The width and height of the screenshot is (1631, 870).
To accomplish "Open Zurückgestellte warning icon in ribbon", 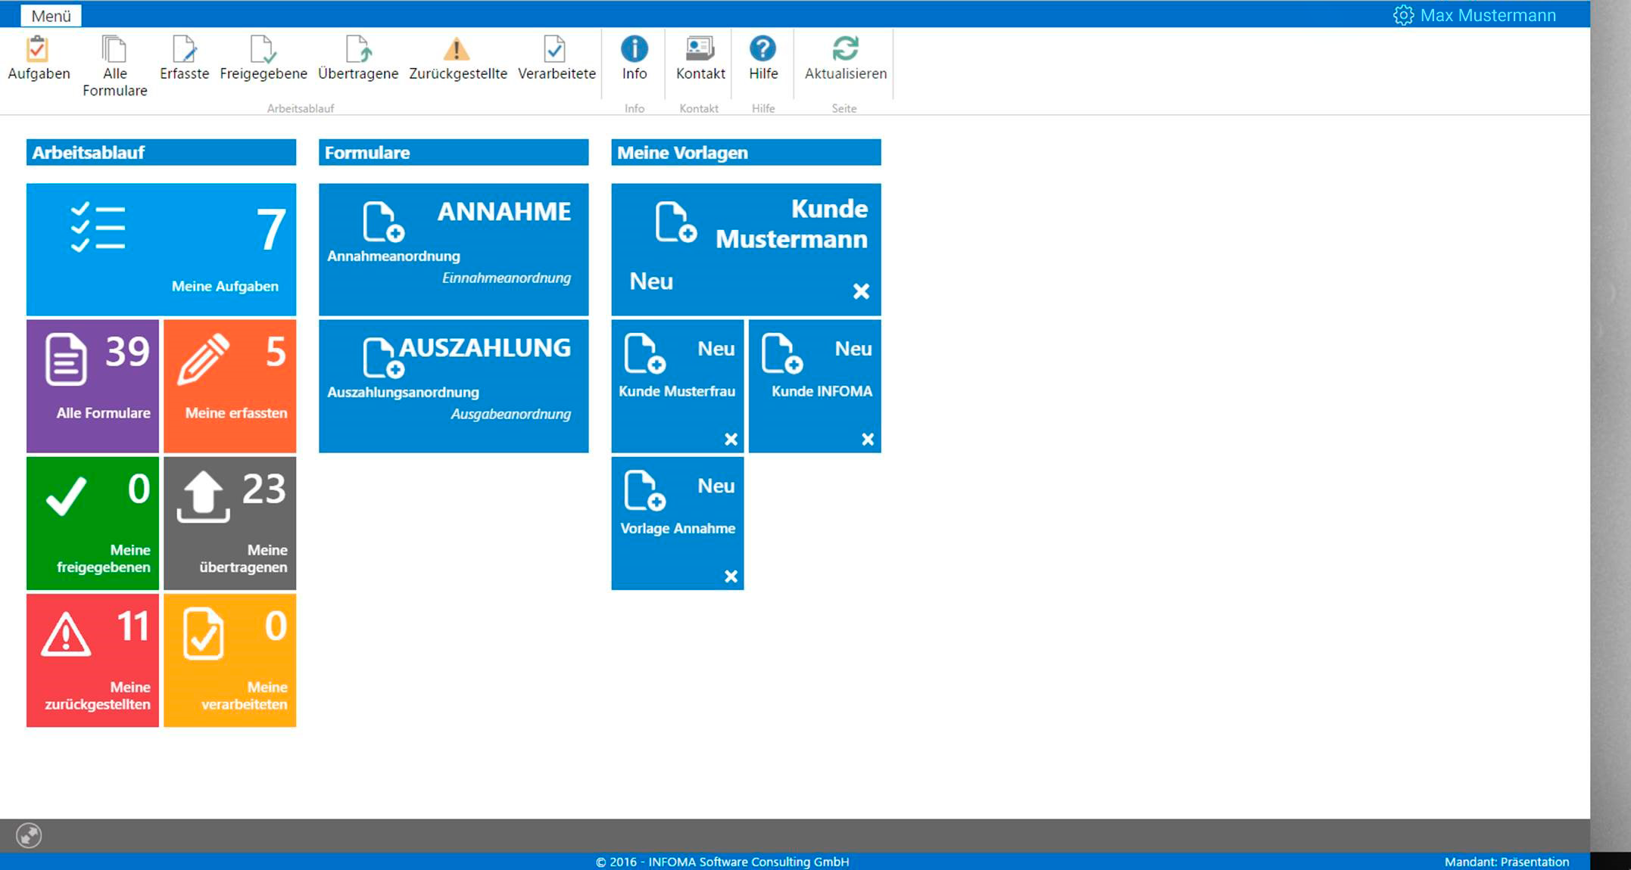I will pyautogui.click(x=457, y=50).
